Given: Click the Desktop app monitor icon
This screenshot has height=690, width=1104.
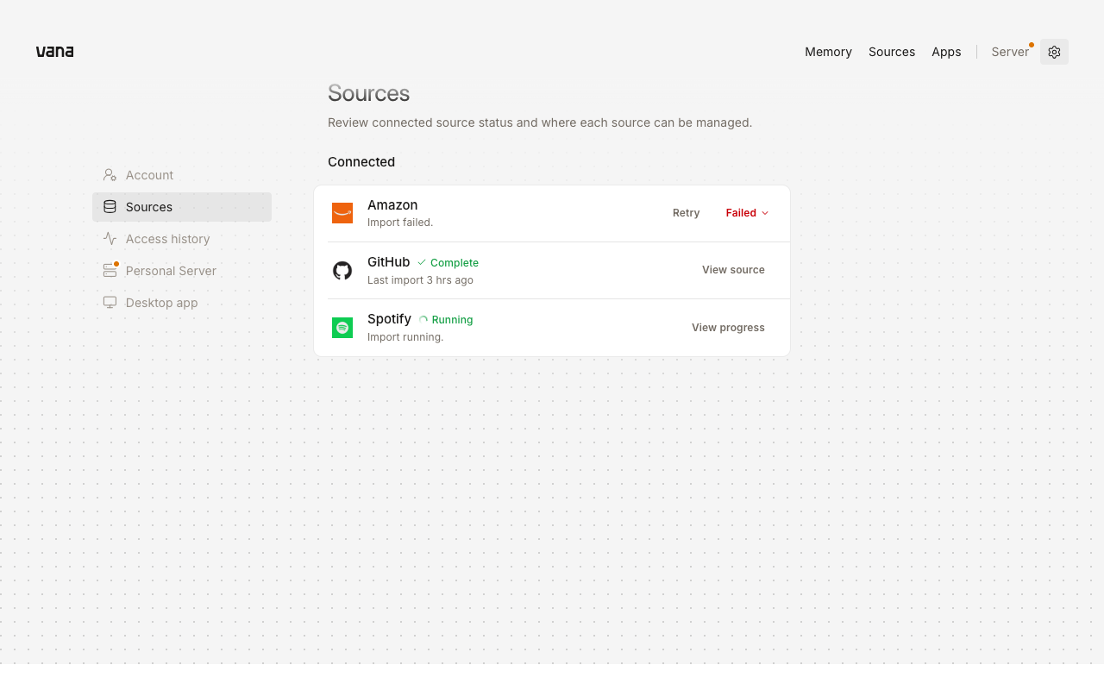Looking at the screenshot, I should click(x=110, y=303).
